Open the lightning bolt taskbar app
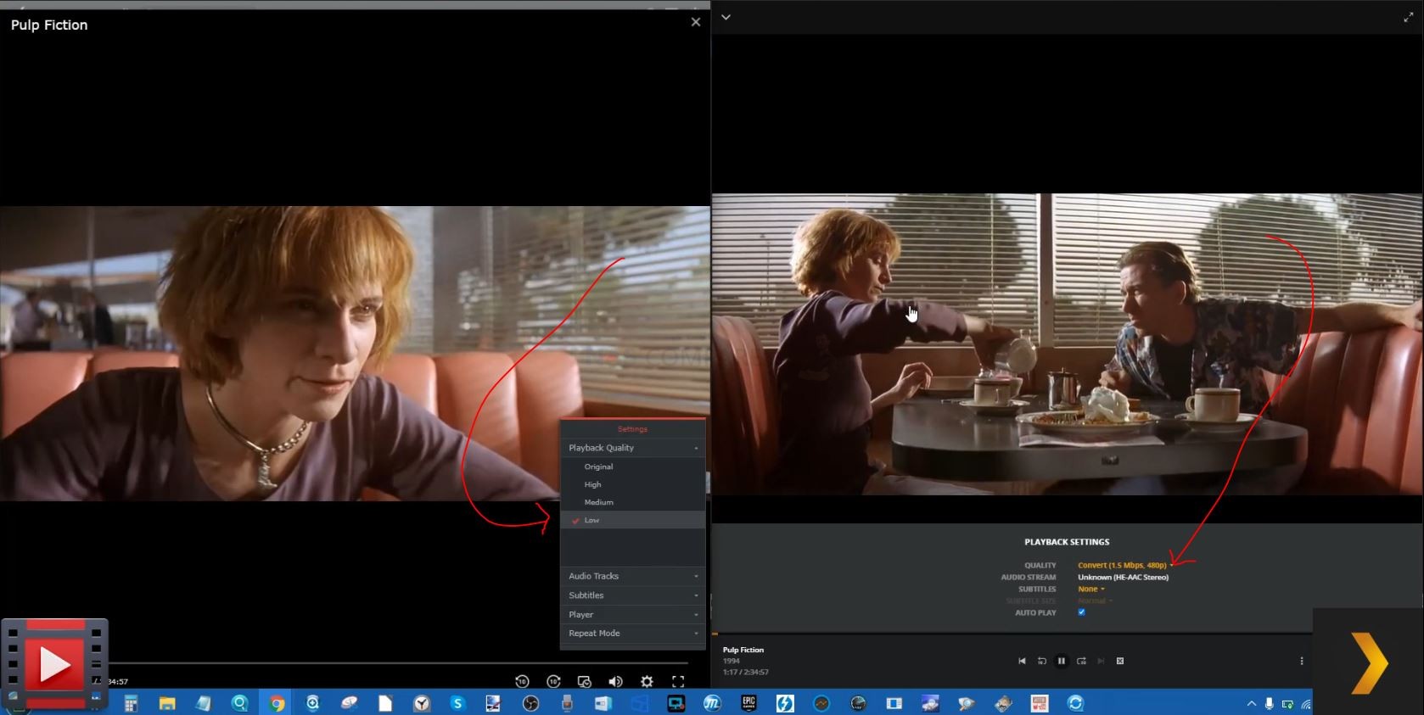This screenshot has height=715, width=1424. click(785, 703)
